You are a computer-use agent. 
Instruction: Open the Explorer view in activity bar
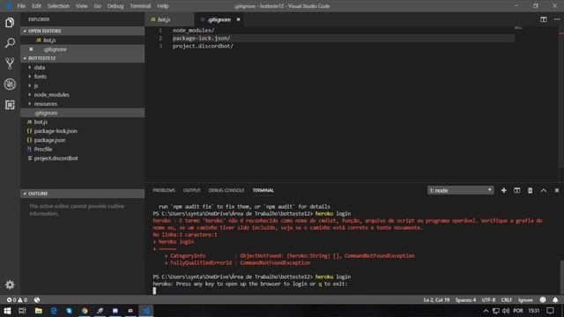pos(10,23)
